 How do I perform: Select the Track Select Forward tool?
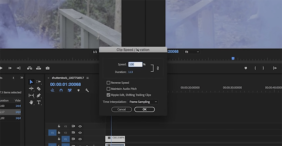coord(38,82)
